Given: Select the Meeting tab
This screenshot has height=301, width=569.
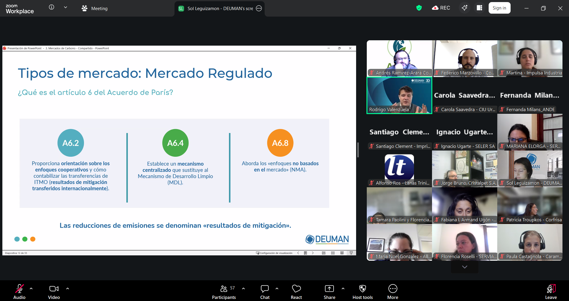Looking at the screenshot, I should pyautogui.click(x=95, y=8).
